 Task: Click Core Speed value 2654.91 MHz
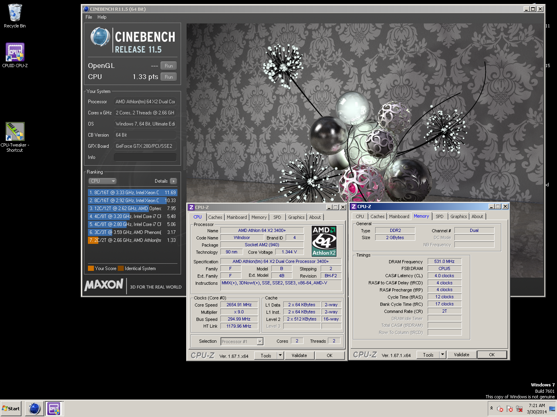[x=239, y=305]
